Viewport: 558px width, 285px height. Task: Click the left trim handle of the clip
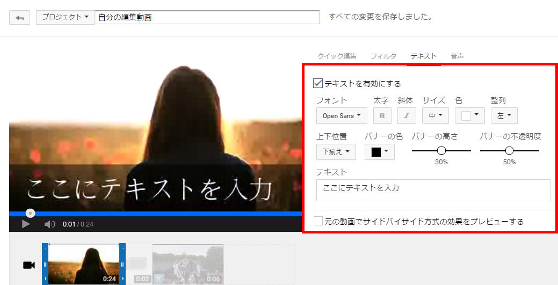(x=45, y=264)
